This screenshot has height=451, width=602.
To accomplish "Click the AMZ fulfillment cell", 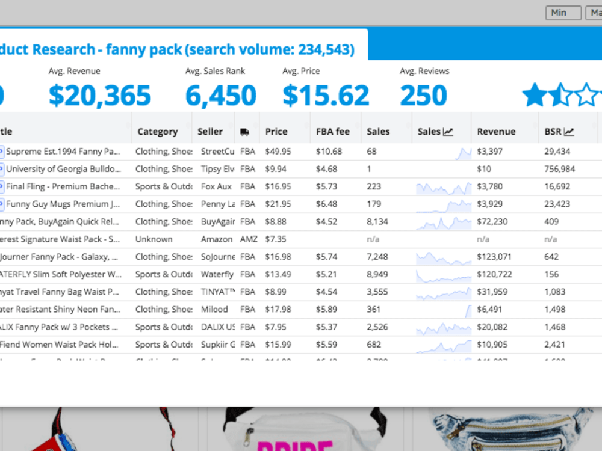I will pos(249,239).
